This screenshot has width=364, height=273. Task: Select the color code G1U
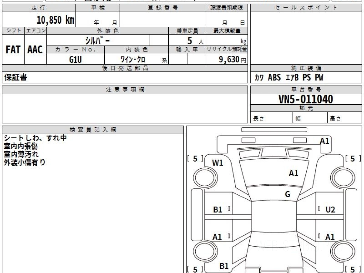point(76,59)
